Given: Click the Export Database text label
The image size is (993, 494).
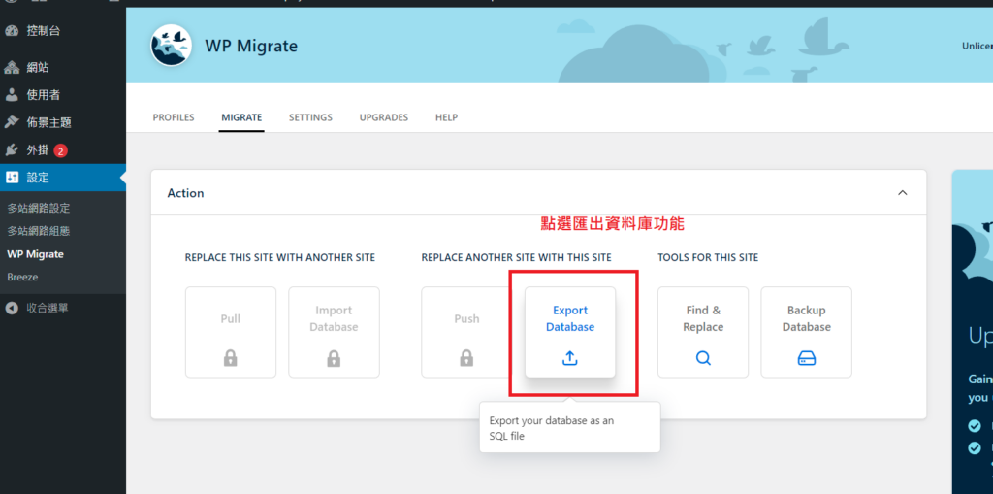Looking at the screenshot, I should click(x=570, y=318).
